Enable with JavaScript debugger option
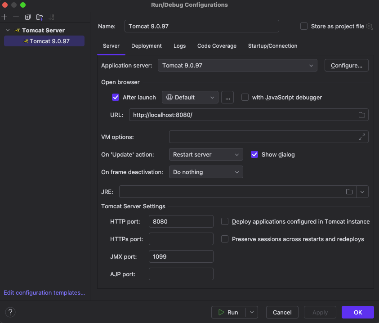Image resolution: width=379 pixels, height=323 pixels. click(245, 97)
